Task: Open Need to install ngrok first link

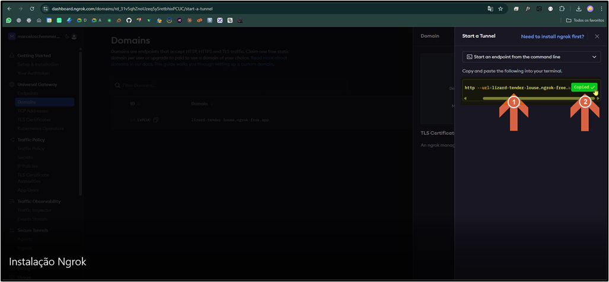Action: 552,37
